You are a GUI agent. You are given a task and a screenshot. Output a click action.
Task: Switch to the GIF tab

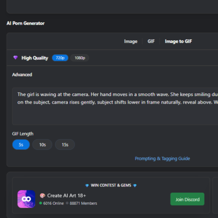click(151, 41)
